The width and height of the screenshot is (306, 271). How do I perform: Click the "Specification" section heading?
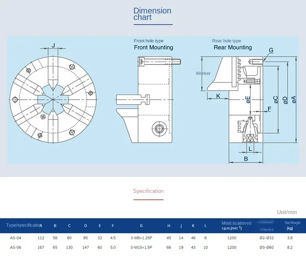pyautogui.click(x=149, y=191)
